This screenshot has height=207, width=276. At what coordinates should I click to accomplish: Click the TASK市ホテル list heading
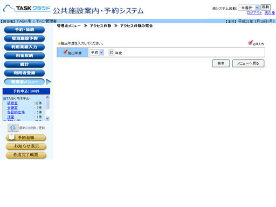18,99
